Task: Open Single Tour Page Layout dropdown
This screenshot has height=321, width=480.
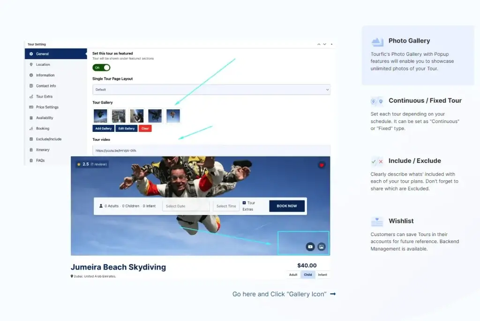Action: (x=211, y=90)
